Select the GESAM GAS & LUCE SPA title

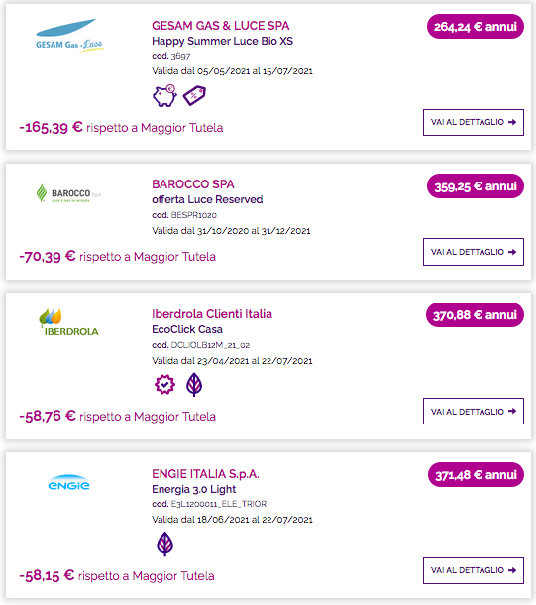[220, 26]
